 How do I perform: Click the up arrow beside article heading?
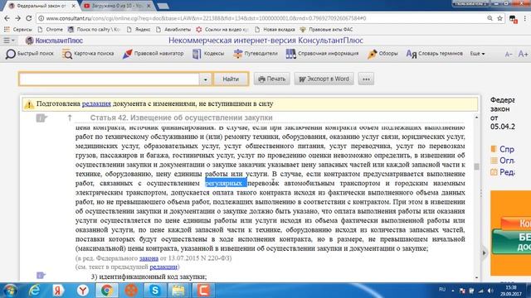tap(70, 118)
